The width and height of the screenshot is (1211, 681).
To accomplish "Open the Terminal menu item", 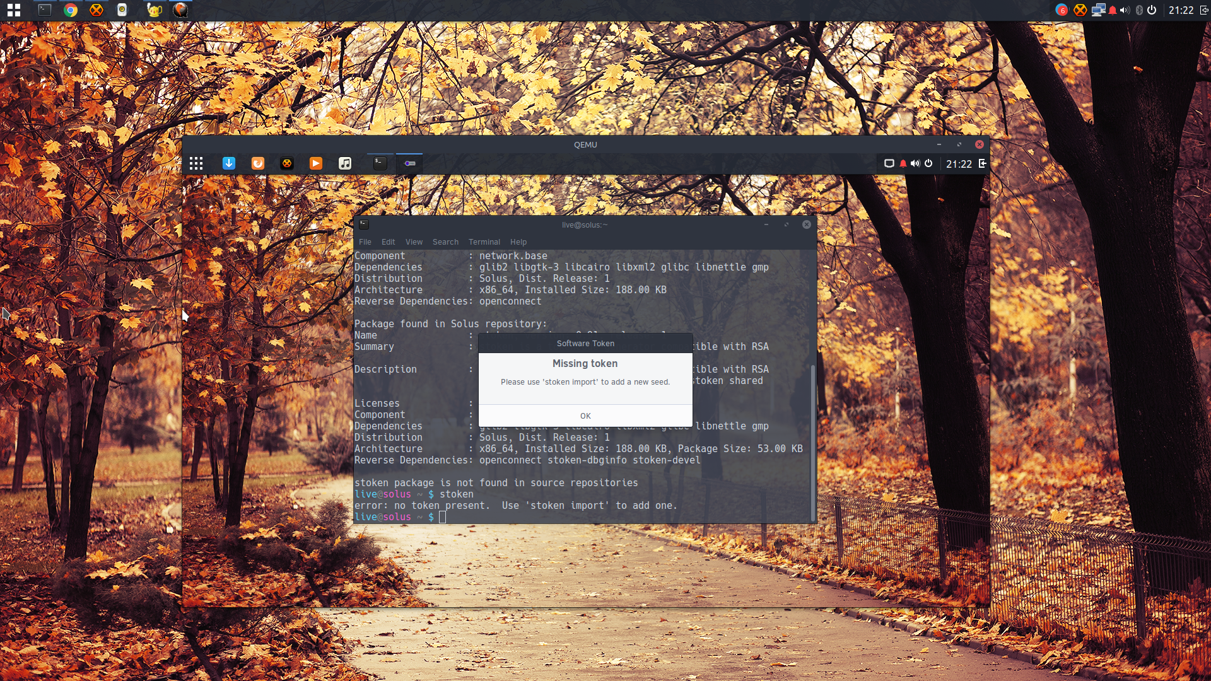I will point(484,242).
